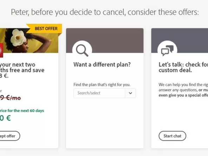This screenshot has height=156, width=208.
Task: Click the 'price for the next 60 days' text
Action: (22, 110)
